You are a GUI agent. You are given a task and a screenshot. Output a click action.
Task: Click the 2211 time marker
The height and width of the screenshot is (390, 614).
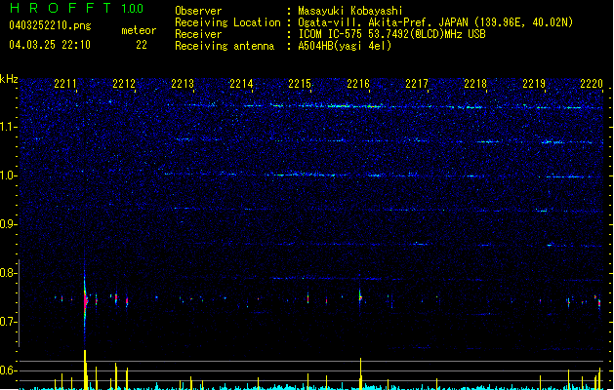pyautogui.click(x=65, y=84)
